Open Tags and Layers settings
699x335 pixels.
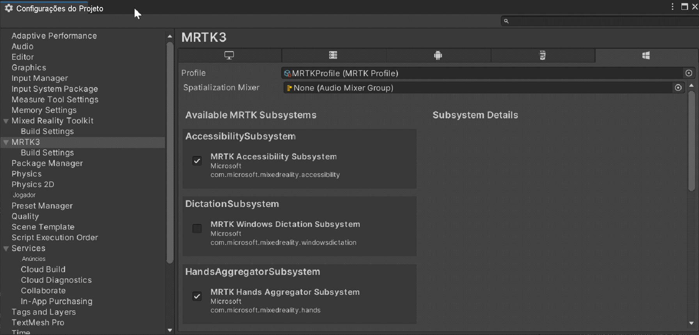[x=44, y=312]
